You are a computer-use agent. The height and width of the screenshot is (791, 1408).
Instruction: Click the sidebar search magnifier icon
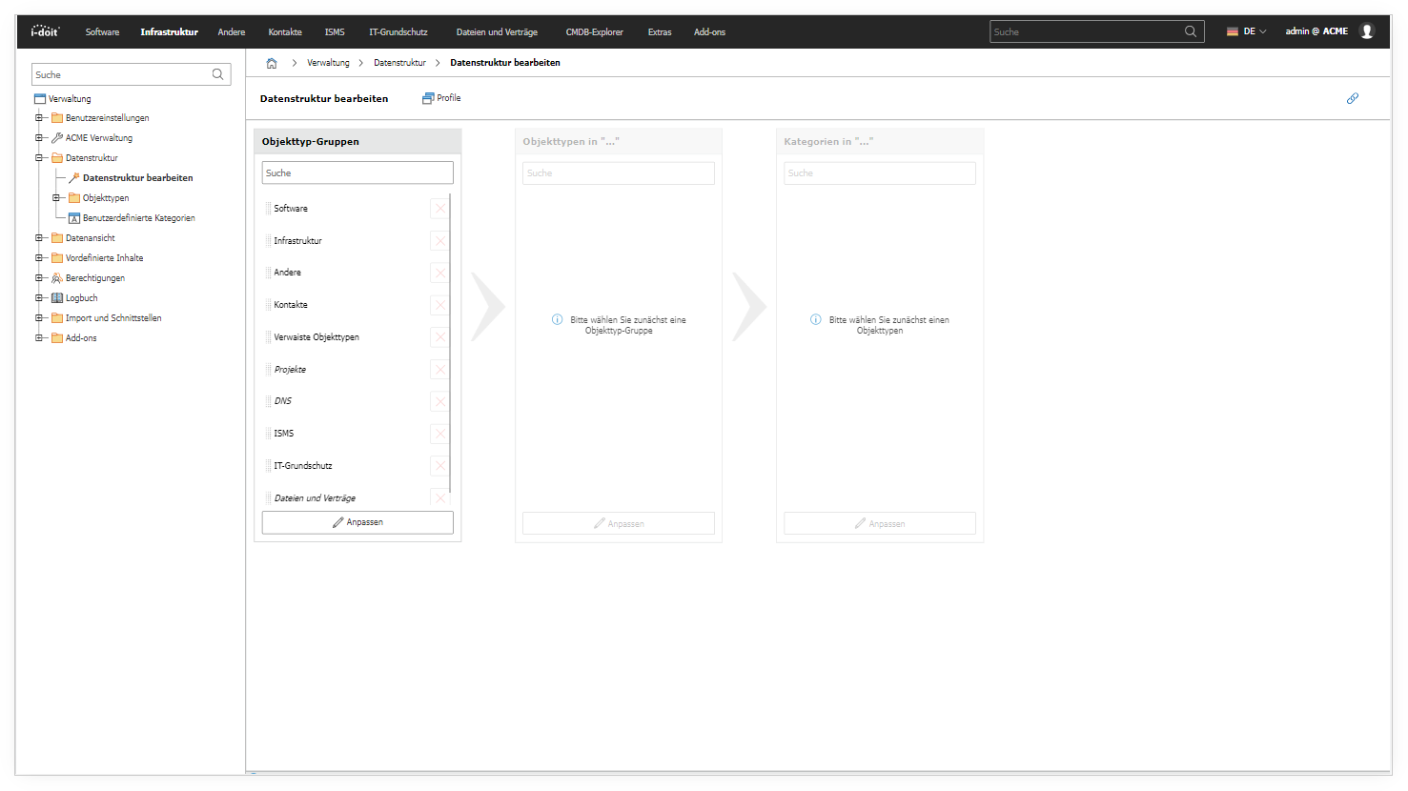coord(218,74)
